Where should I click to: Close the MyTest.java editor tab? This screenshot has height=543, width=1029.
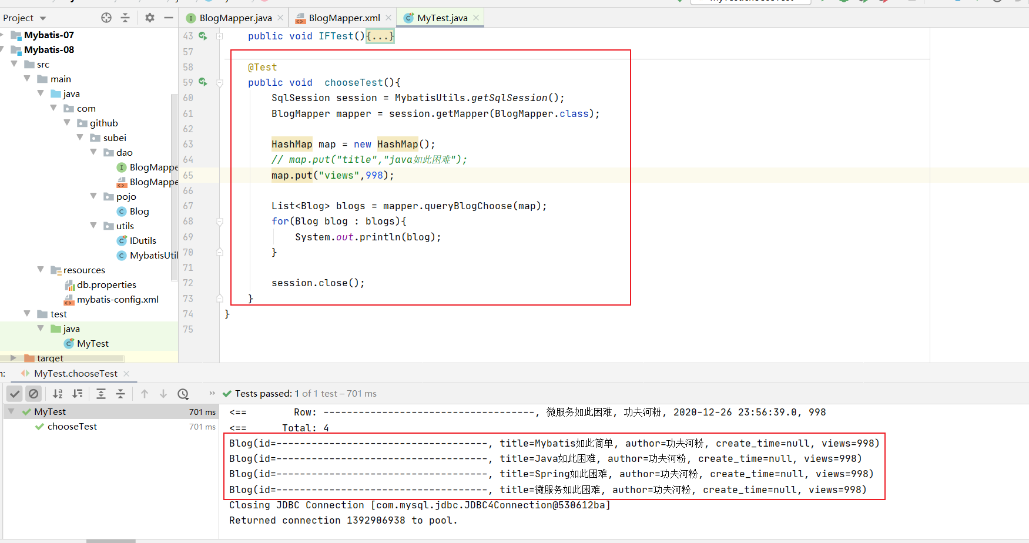click(476, 18)
